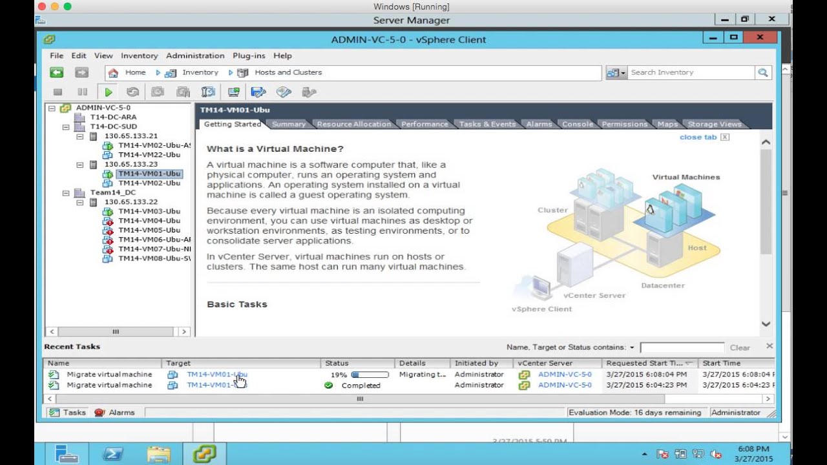
Task: Switch to the Tasks & Events tab
Action: (487, 124)
